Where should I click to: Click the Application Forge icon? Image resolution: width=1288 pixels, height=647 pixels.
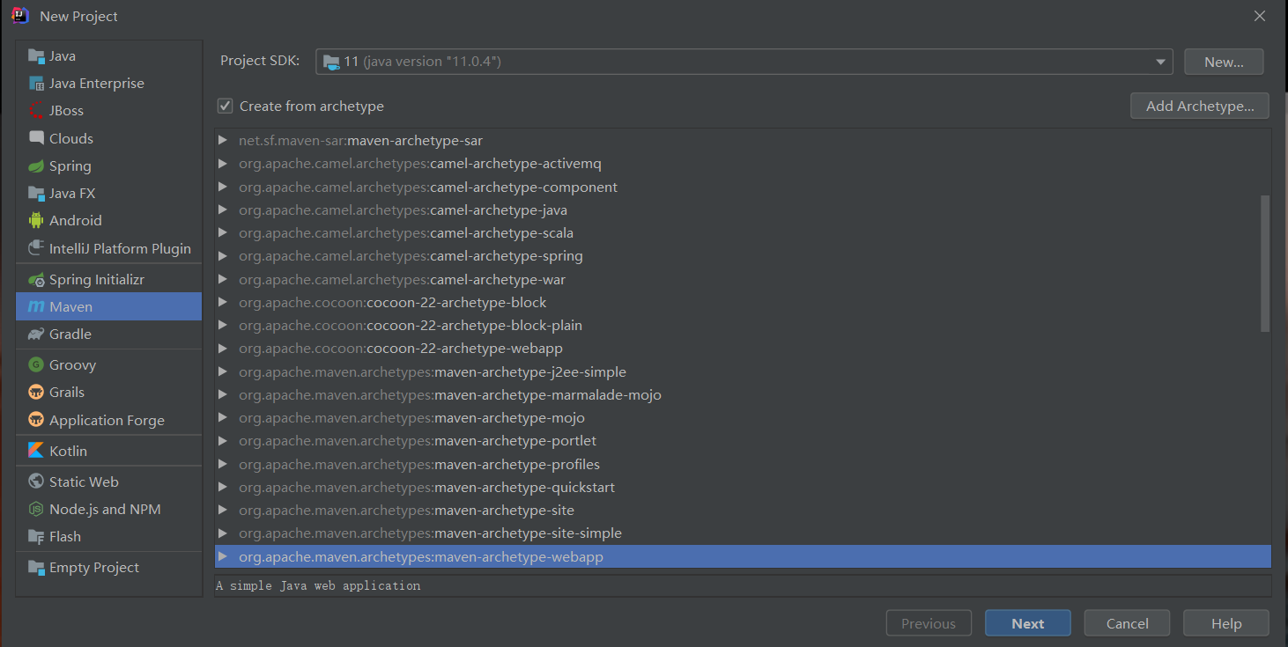36,421
